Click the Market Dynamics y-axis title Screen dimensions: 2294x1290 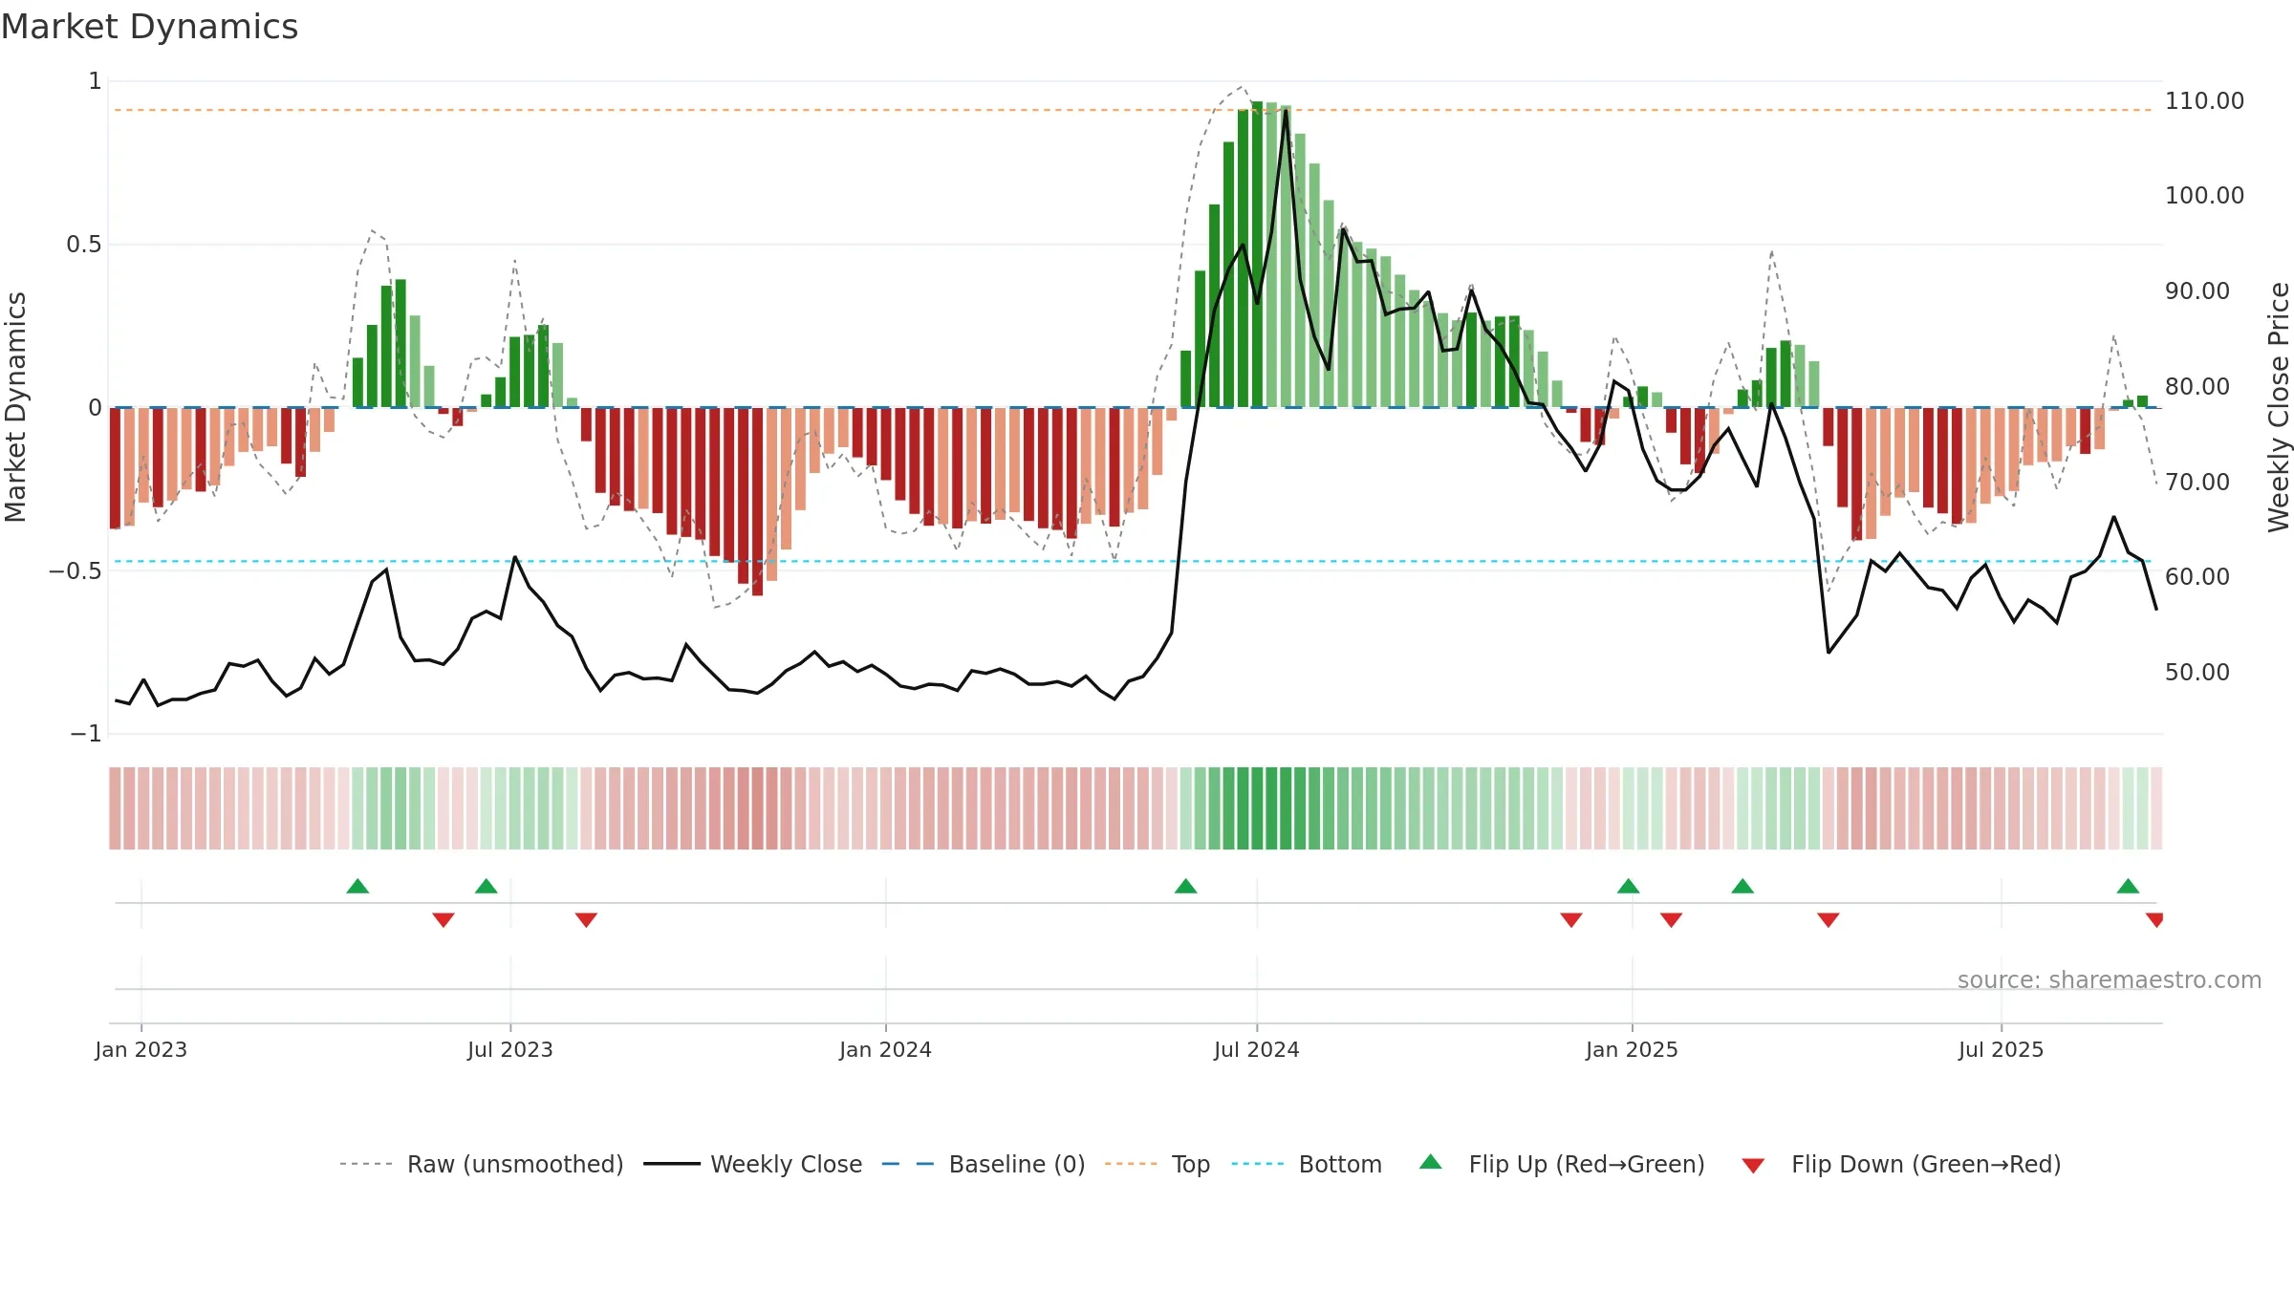(x=15, y=407)
